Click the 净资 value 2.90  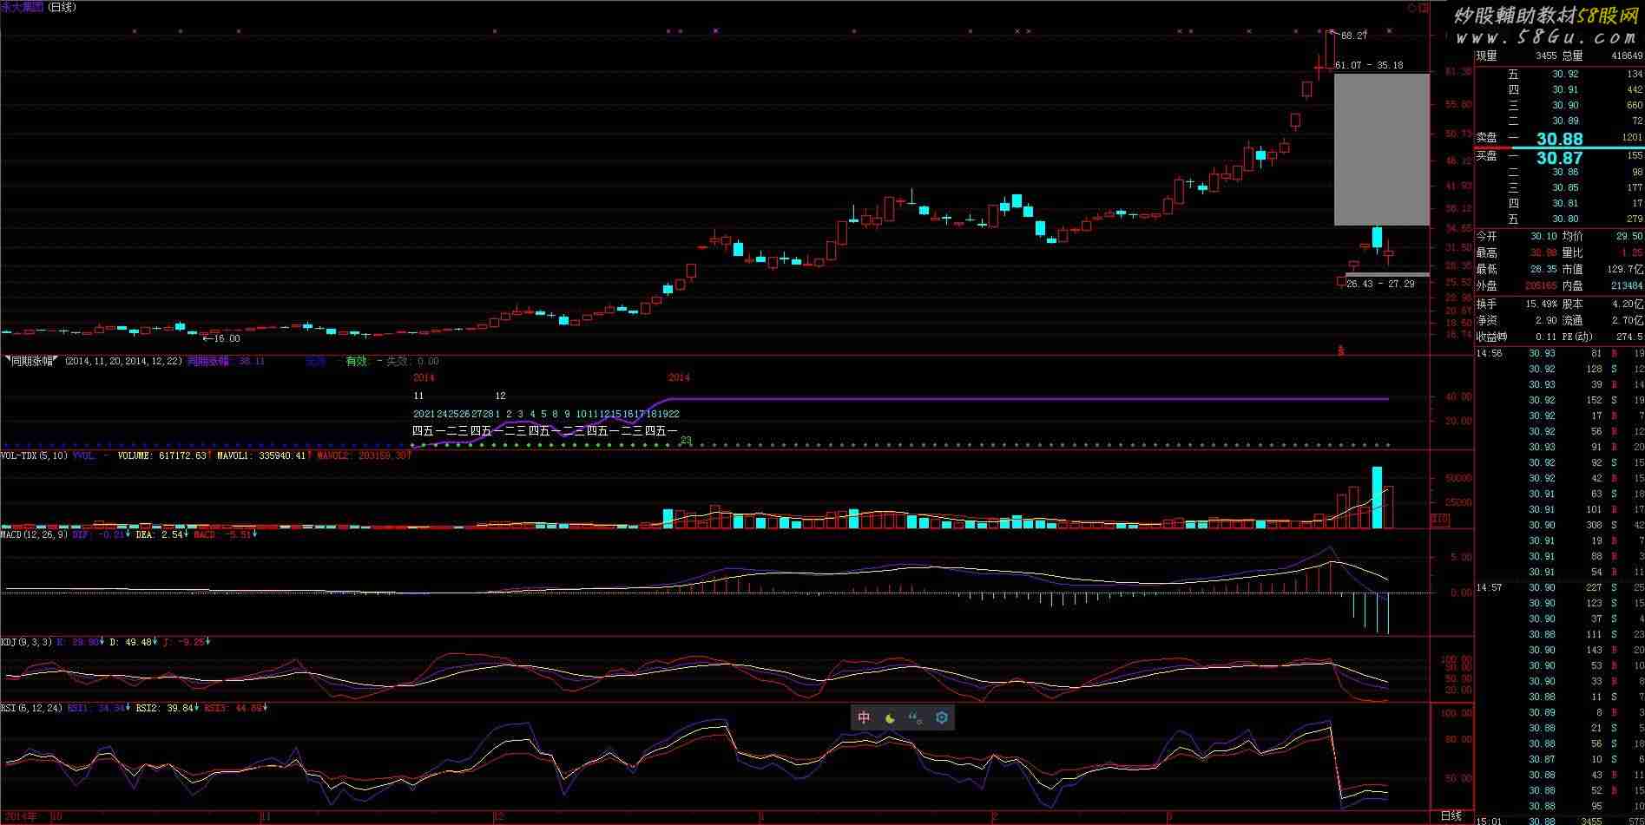[1546, 321]
